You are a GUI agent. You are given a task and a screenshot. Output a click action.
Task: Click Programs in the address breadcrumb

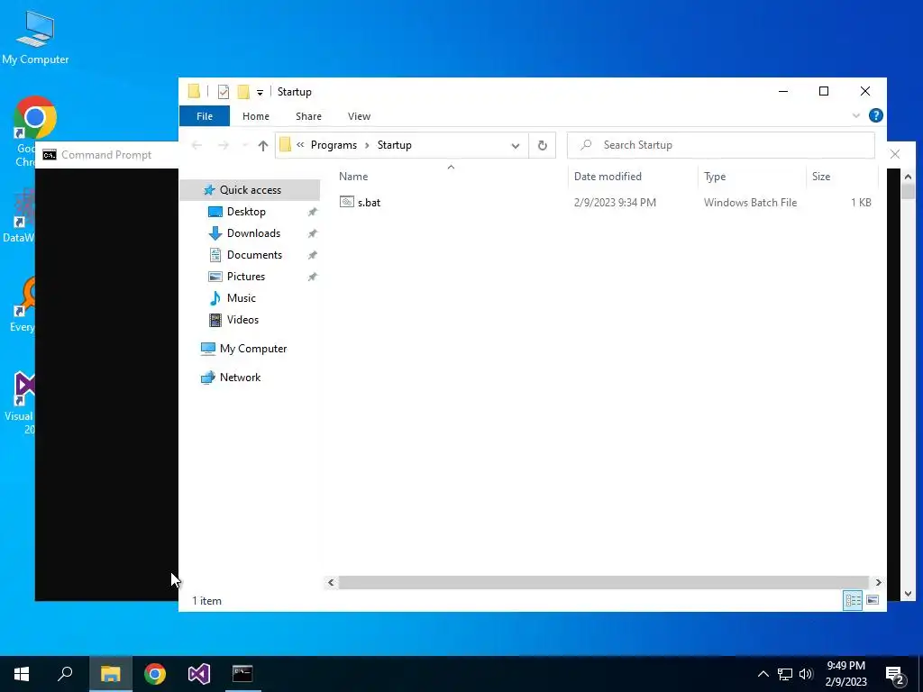(x=334, y=145)
